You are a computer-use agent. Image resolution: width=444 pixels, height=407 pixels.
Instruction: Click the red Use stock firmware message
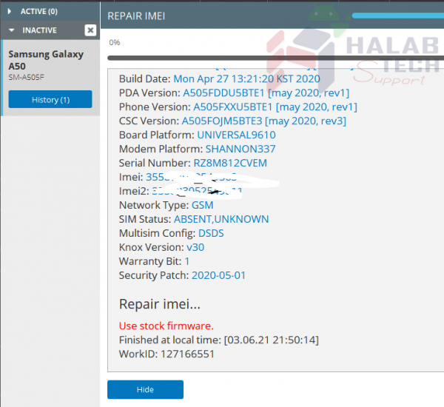(166, 326)
